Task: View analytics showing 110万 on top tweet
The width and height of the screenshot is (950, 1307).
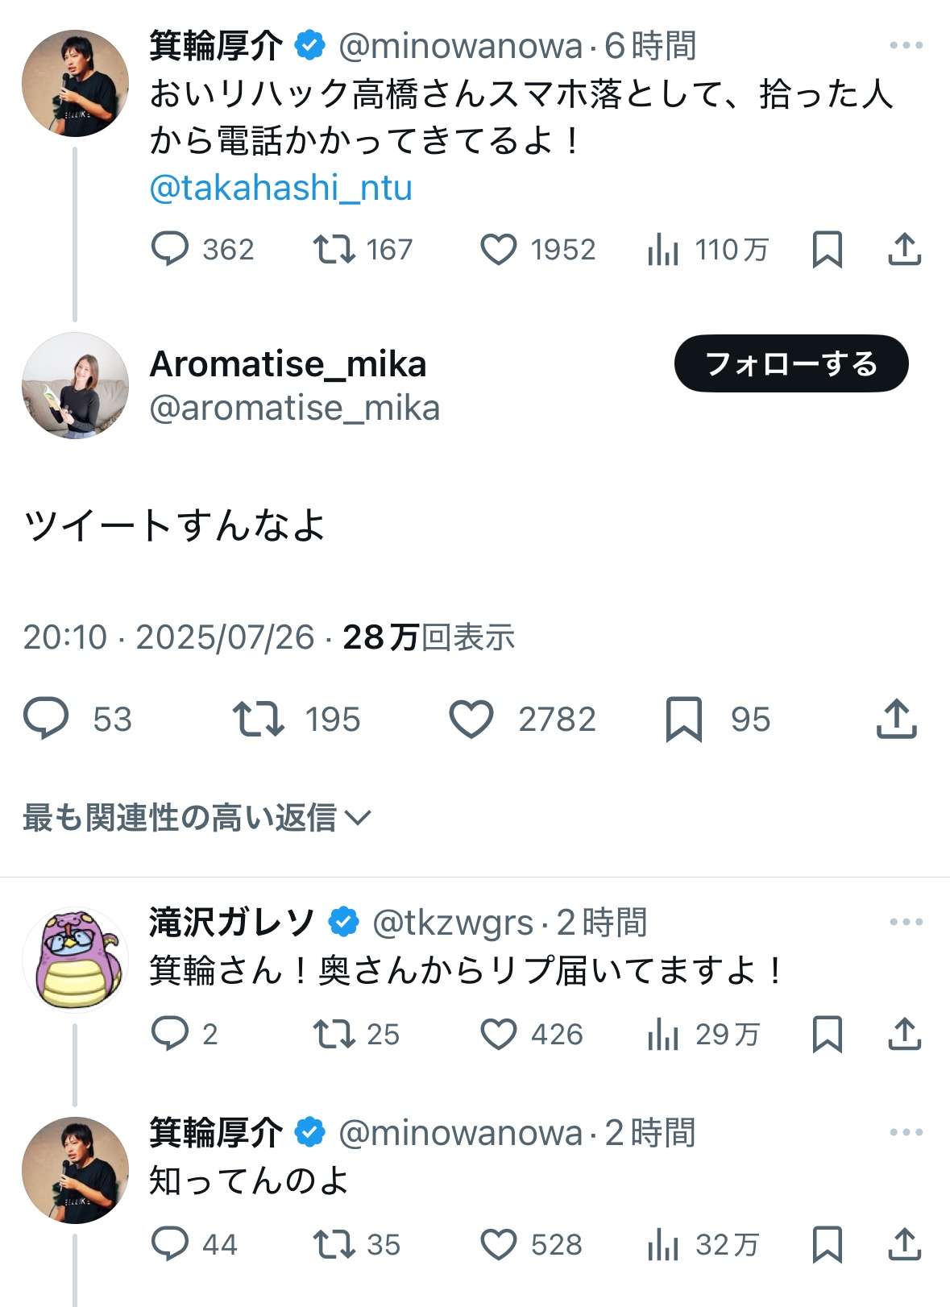Action: pos(662,249)
